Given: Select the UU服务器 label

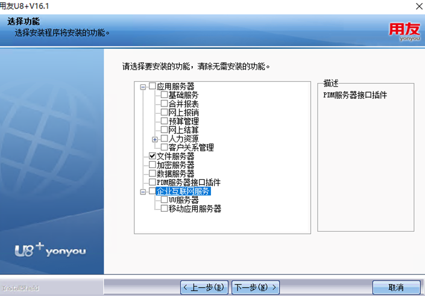Looking at the screenshot, I should (x=183, y=200).
